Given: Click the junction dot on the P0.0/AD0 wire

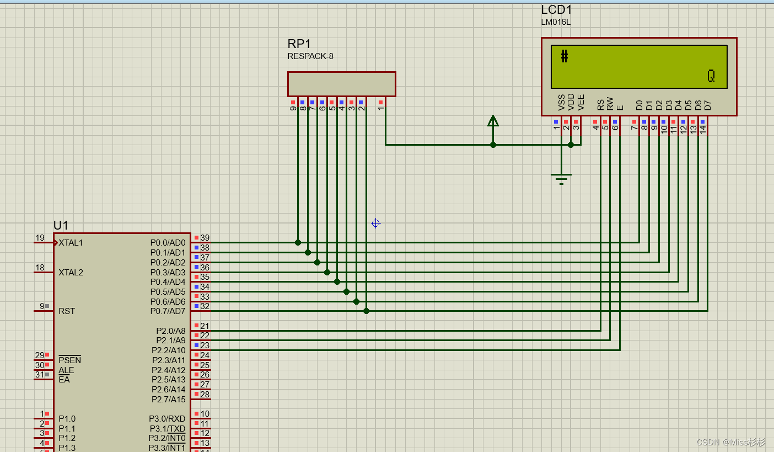Looking at the screenshot, I should tap(298, 242).
